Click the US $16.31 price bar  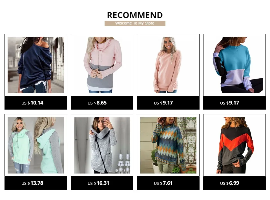click(x=102, y=183)
